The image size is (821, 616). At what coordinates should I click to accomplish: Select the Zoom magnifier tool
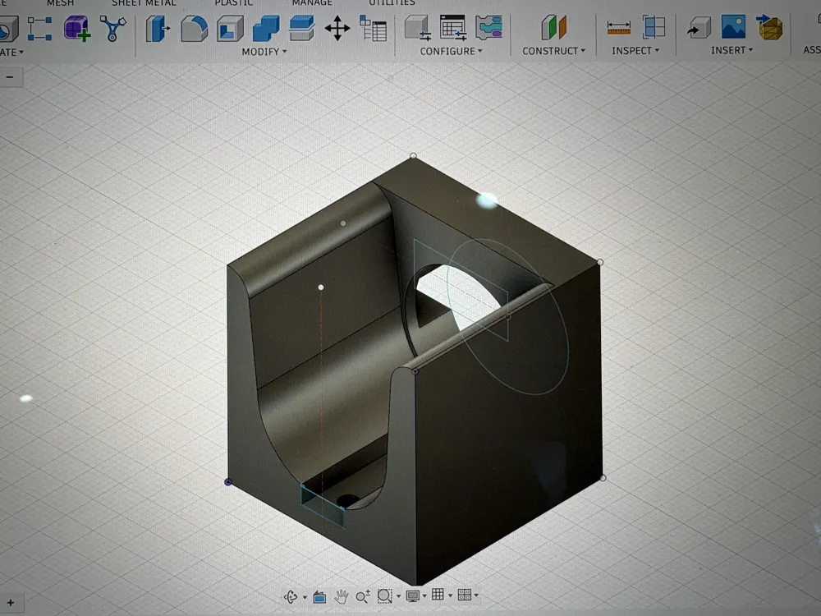click(363, 596)
